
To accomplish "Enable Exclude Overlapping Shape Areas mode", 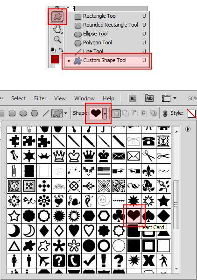I will coord(153,113).
